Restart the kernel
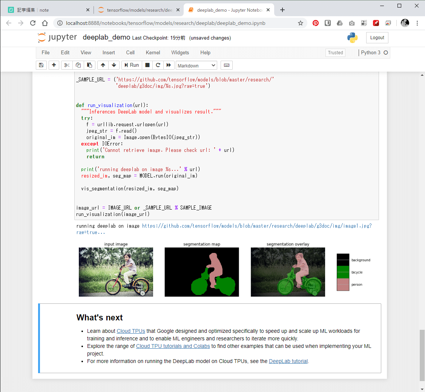 158,65
